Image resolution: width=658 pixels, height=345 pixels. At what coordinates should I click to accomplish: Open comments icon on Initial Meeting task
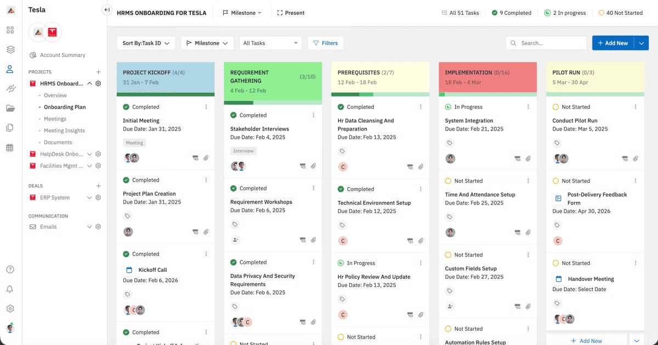pyautogui.click(x=195, y=157)
